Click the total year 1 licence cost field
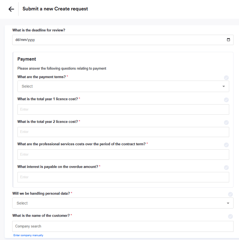239x240 pixels. pyautogui.click(x=123, y=109)
